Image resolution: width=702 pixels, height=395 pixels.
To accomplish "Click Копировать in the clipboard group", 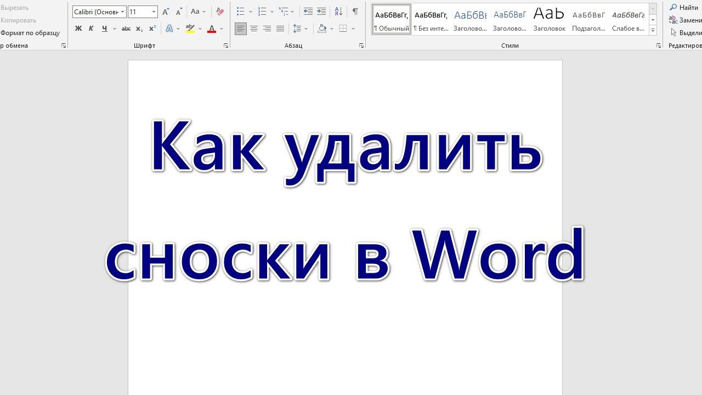I will click(x=18, y=20).
